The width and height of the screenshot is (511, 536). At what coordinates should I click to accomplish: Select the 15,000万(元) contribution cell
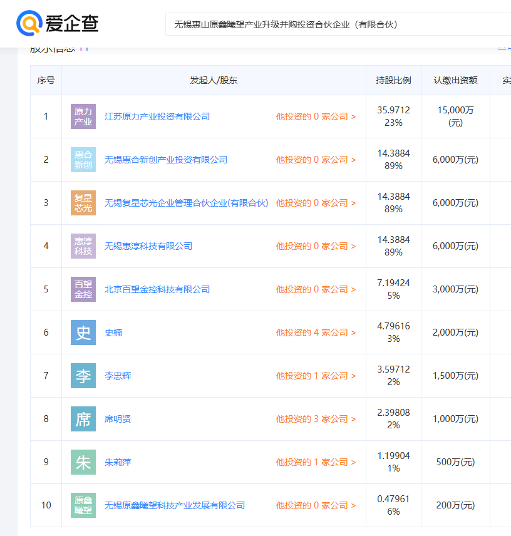tap(456, 116)
